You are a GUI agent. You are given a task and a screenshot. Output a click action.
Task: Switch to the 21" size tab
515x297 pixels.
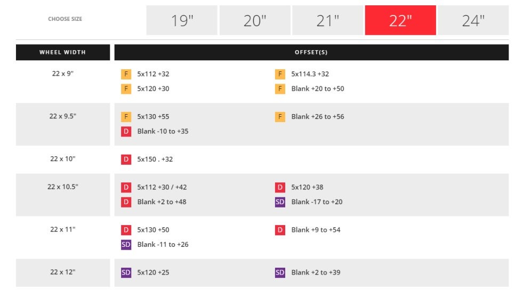[x=328, y=20]
